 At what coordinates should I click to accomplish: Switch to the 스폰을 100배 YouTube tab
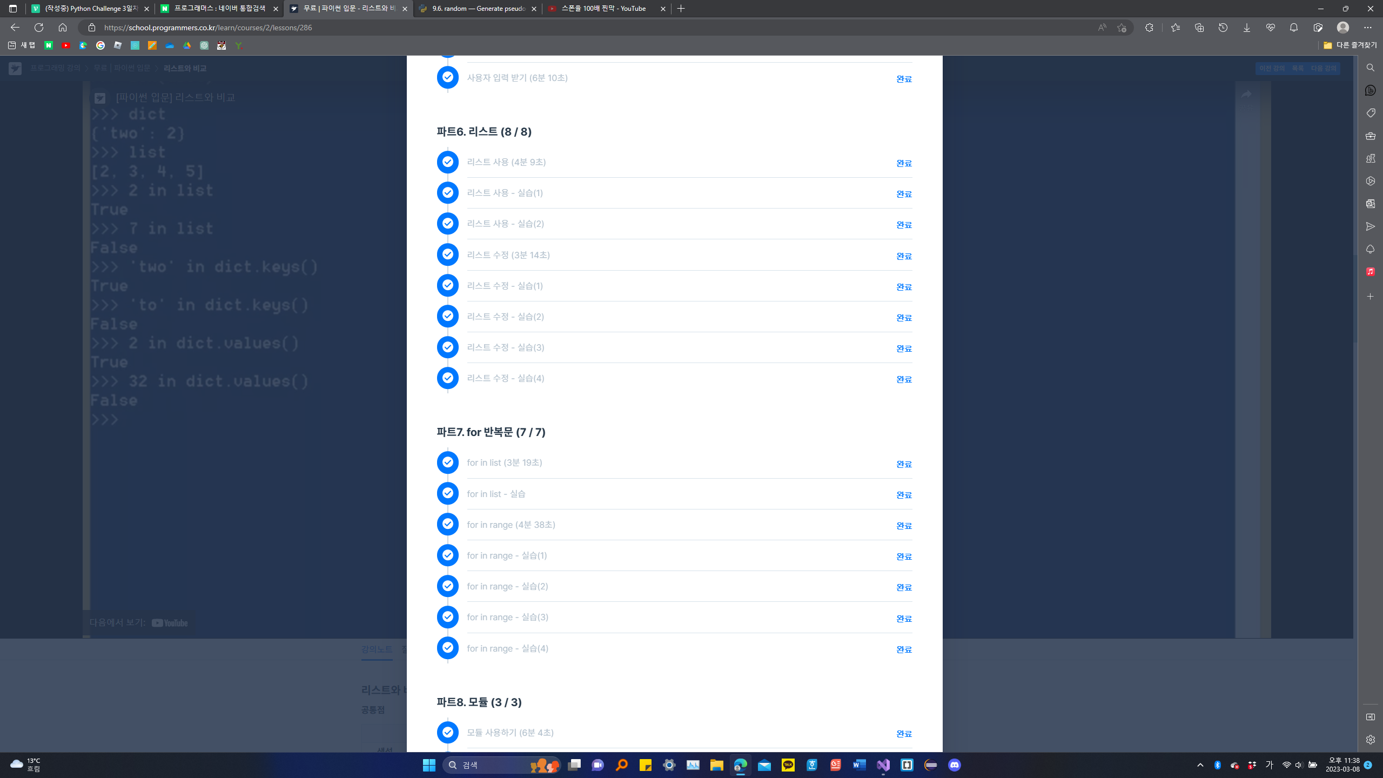pos(603,9)
